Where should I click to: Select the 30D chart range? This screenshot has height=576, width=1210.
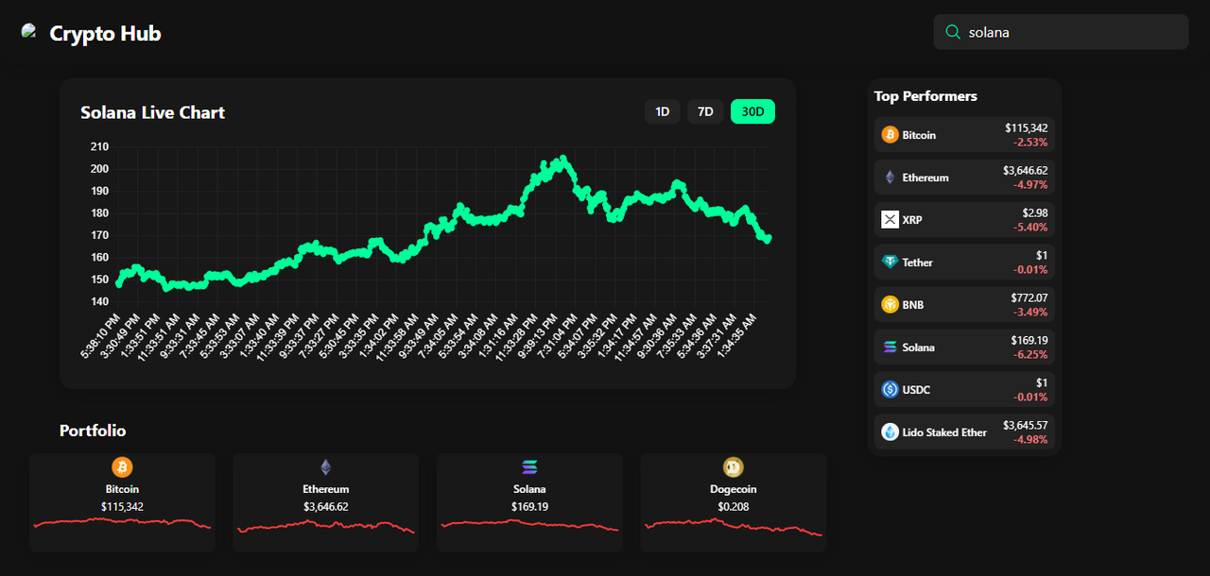(752, 111)
